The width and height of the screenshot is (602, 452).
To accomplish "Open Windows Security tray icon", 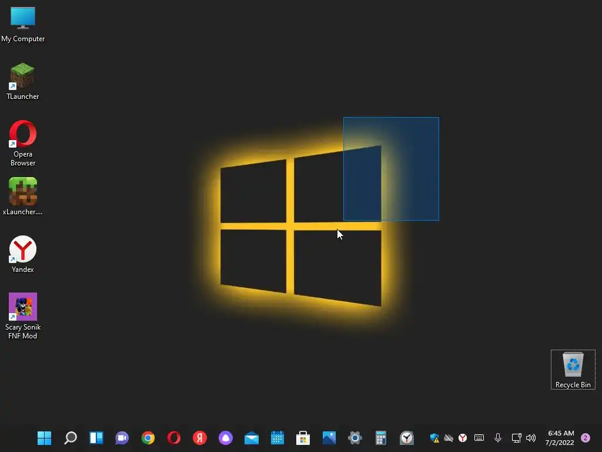I will [434, 438].
